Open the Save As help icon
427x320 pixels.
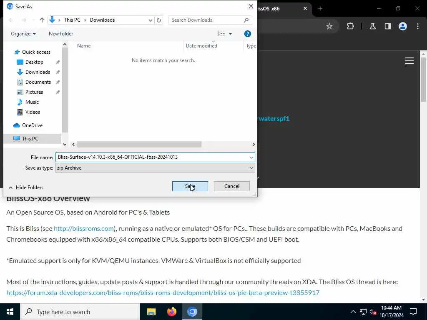point(247,34)
